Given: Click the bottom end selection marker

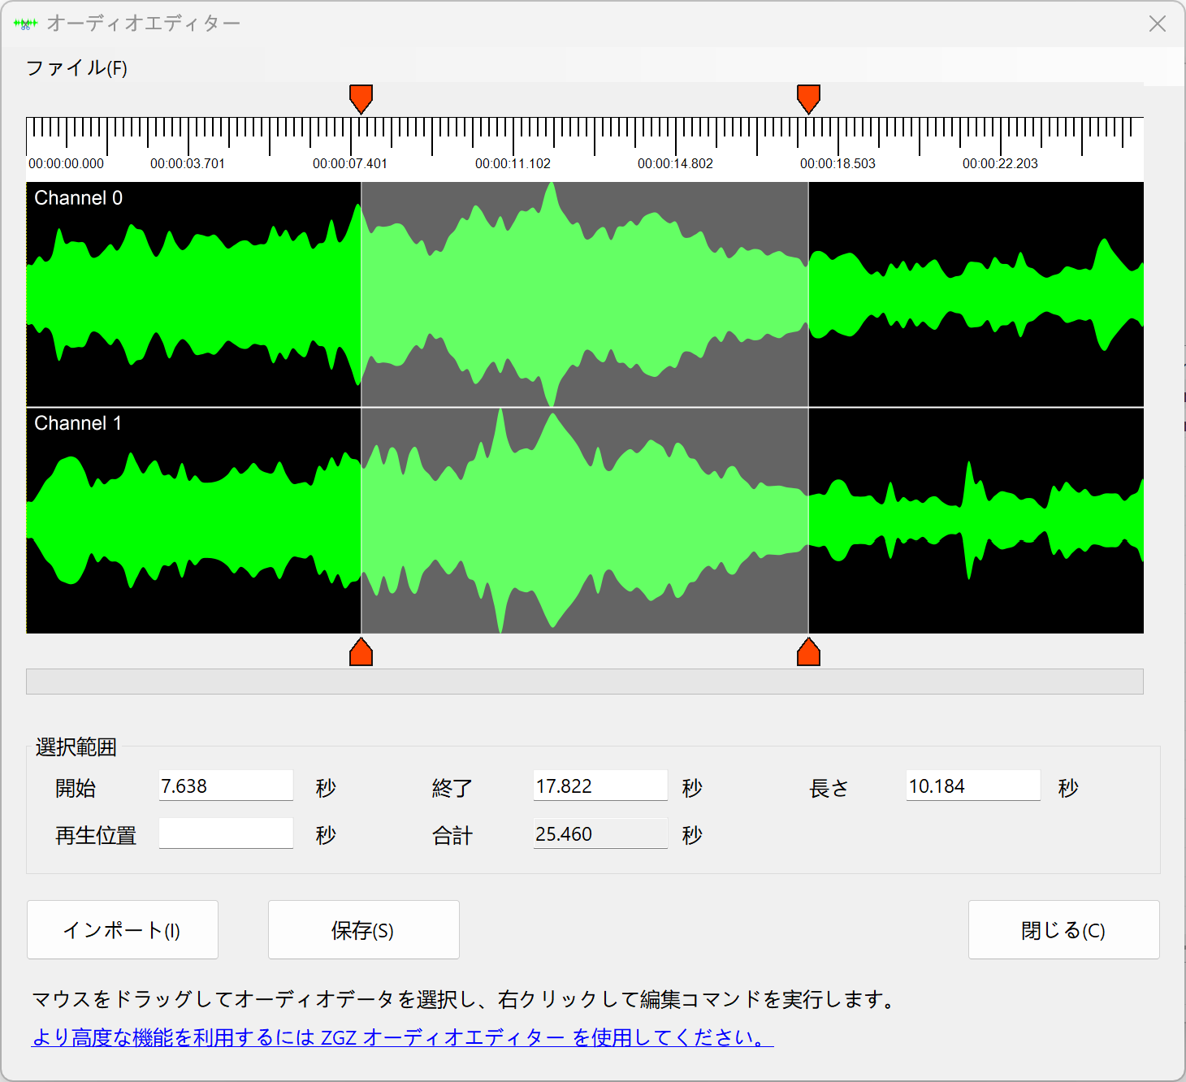Looking at the screenshot, I should click(808, 651).
